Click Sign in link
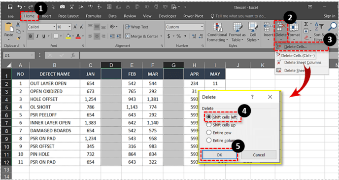 click(x=329, y=16)
